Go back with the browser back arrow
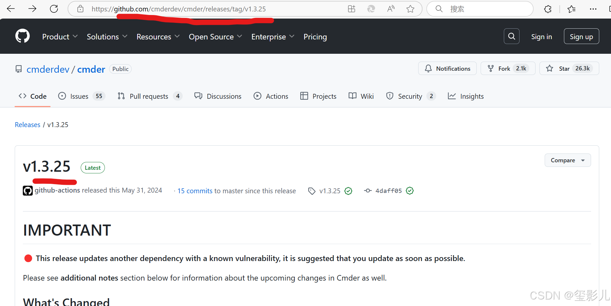 [x=11, y=9]
